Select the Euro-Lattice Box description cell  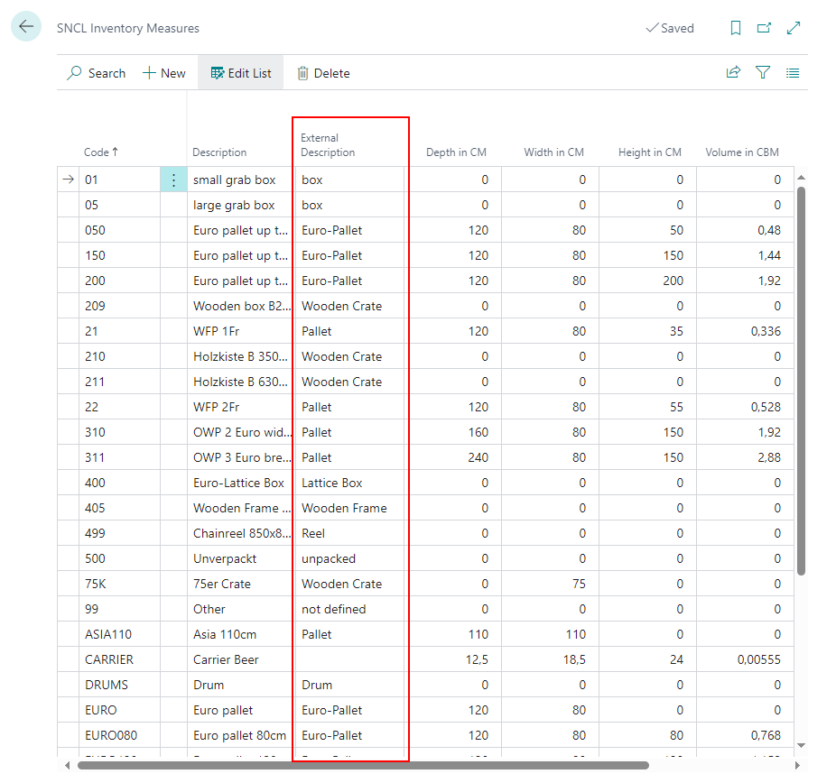(238, 483)
